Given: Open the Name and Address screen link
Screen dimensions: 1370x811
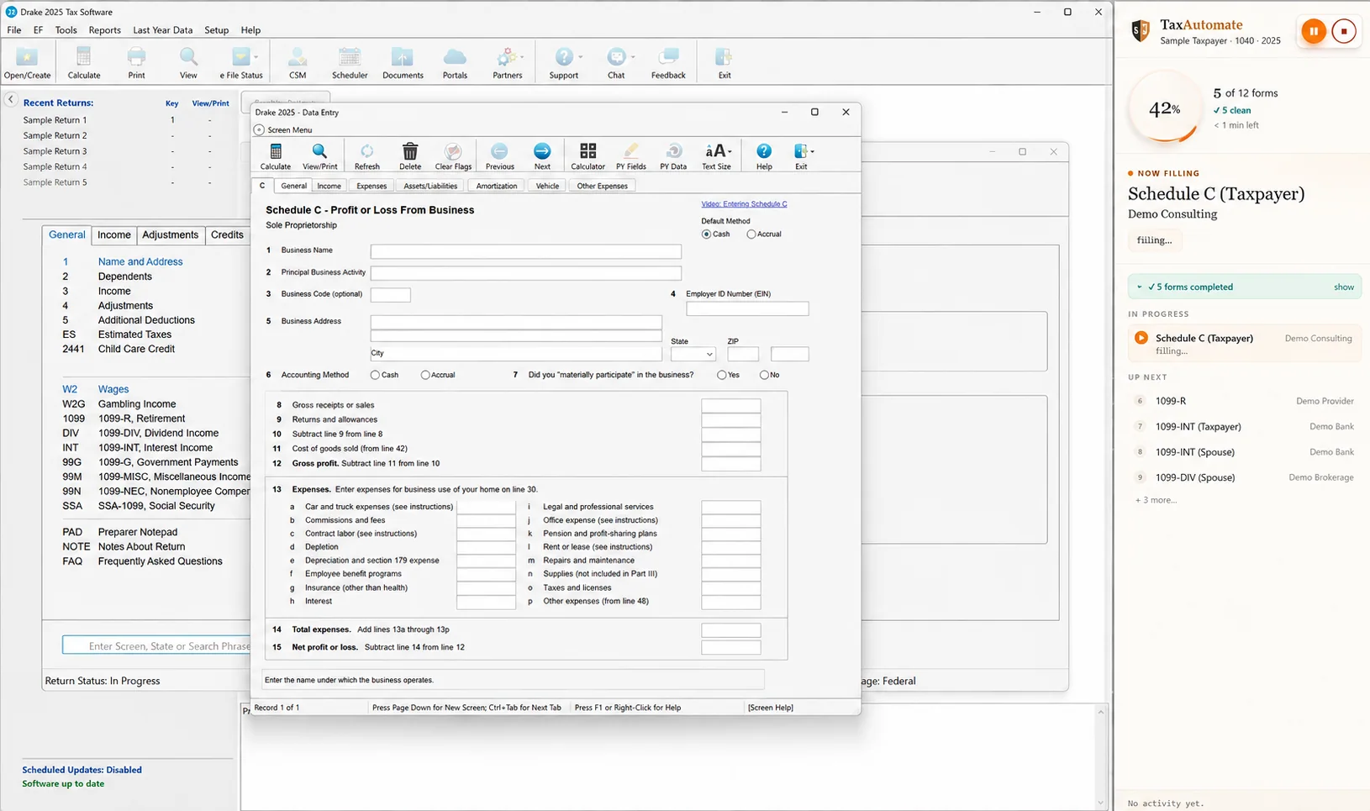Looking at the screenshot, I should click(x=140, y=261).
